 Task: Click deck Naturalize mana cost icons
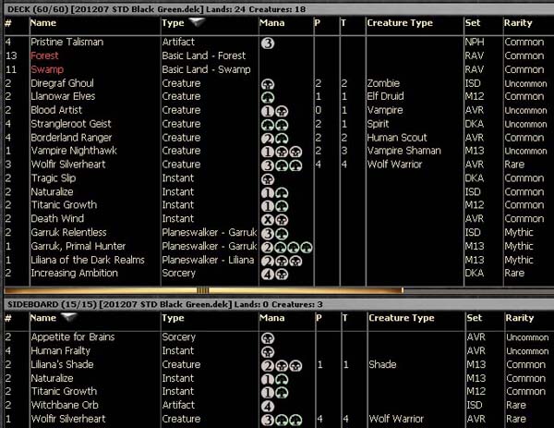click(x=274, y=193)
